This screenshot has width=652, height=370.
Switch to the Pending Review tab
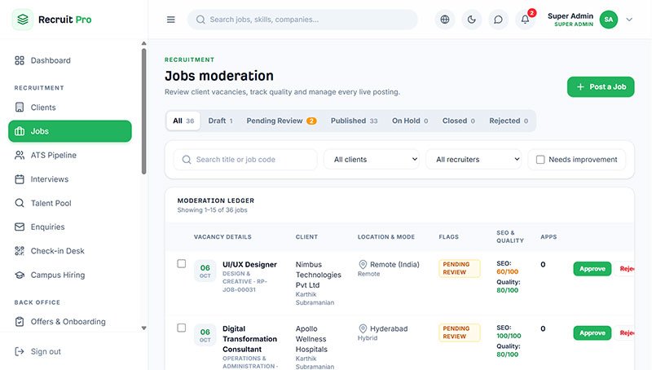point(281,121)
